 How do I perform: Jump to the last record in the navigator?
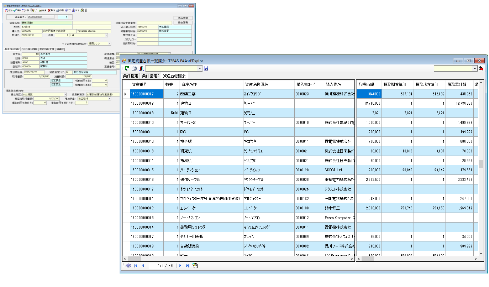tap(187, 266)
